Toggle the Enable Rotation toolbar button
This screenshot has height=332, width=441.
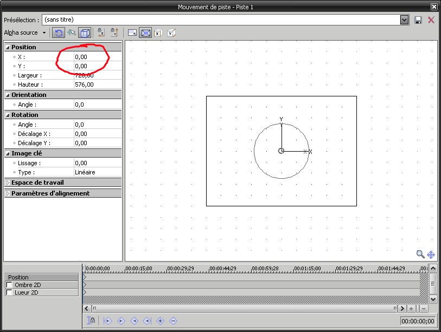tap(59, 33)
